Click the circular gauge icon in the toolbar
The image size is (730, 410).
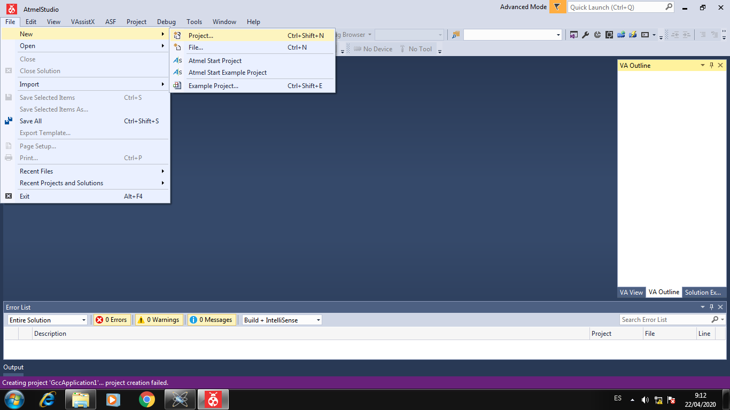click(597, 35)
